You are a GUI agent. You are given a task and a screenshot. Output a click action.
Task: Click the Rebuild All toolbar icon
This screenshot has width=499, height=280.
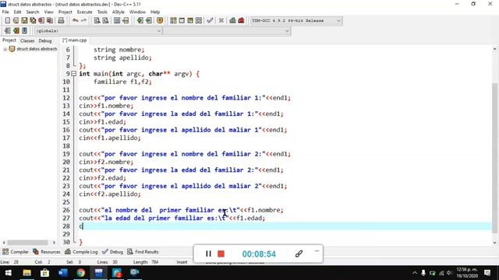[199, 21]
